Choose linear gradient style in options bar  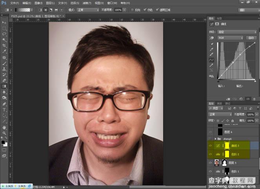click(x=40, y=10)
